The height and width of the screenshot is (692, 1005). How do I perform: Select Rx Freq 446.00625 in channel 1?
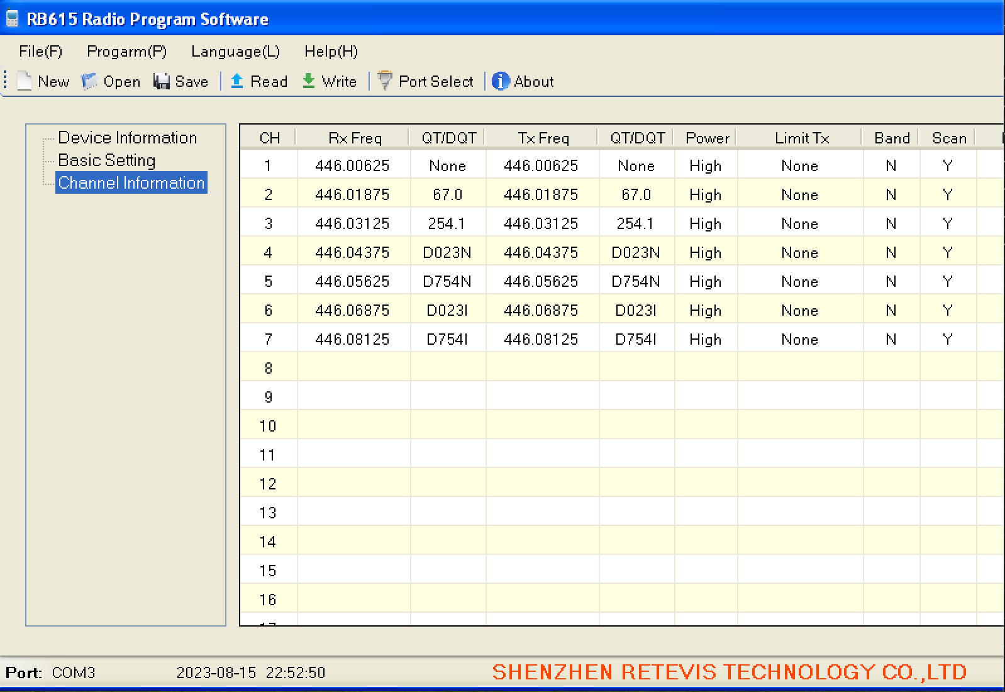pyautogui.click(x=353, y=165)
